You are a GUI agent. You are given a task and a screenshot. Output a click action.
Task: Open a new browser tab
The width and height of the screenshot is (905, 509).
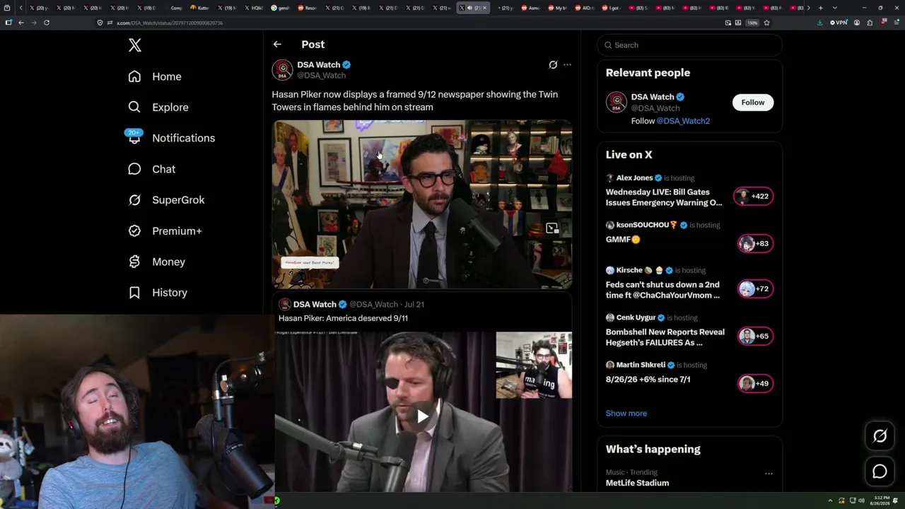(820, 8)
